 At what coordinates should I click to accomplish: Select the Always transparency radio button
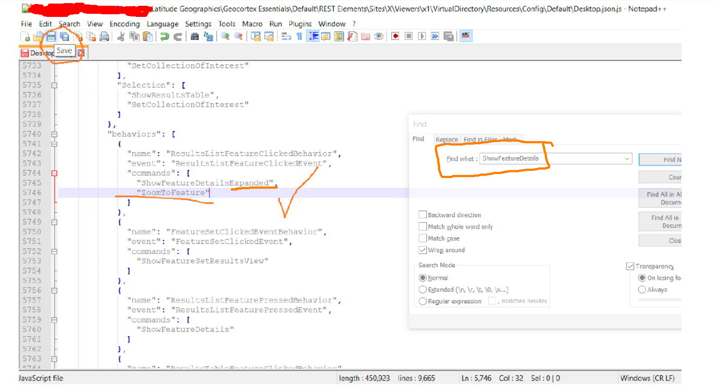(642, 289)
